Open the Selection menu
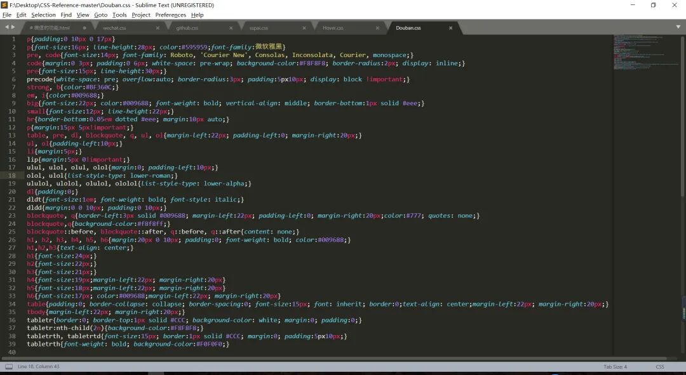 pos(43,15)
